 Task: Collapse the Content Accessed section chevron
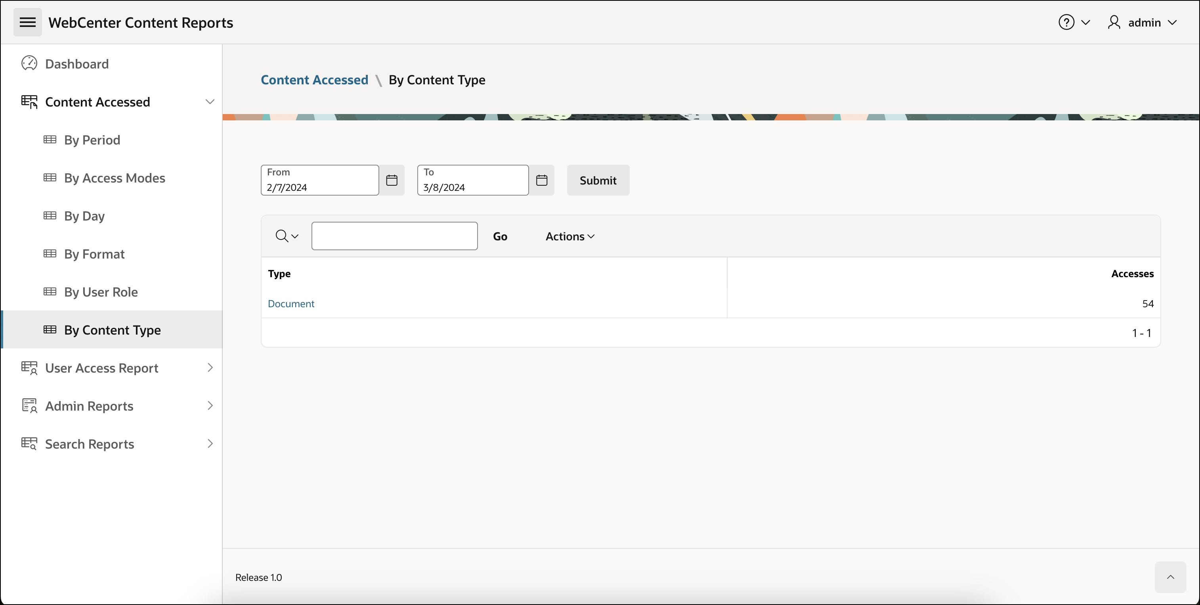[x=210, y=101]
